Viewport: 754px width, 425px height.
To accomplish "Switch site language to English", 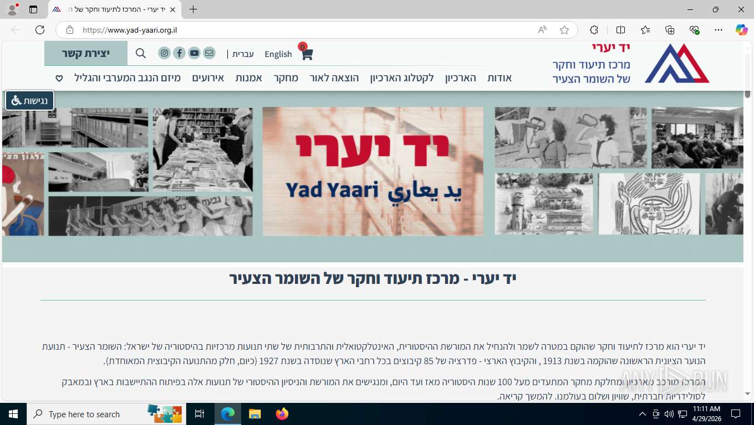I will tap(278, 54).
